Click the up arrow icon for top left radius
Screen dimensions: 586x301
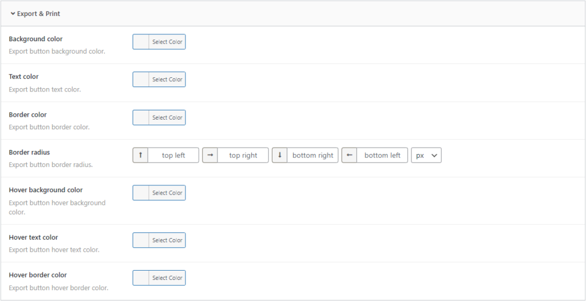click(x=141, y=155)
